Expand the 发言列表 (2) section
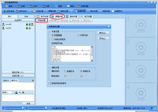 pos(18,76)
